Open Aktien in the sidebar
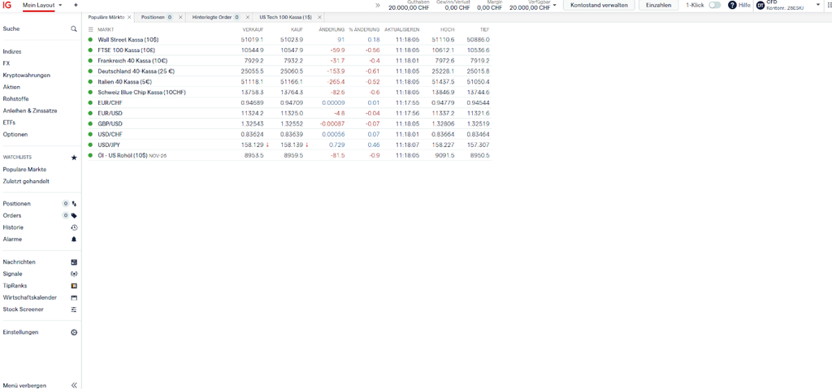Viewport: 832px width, 389px height. point(11,87)
